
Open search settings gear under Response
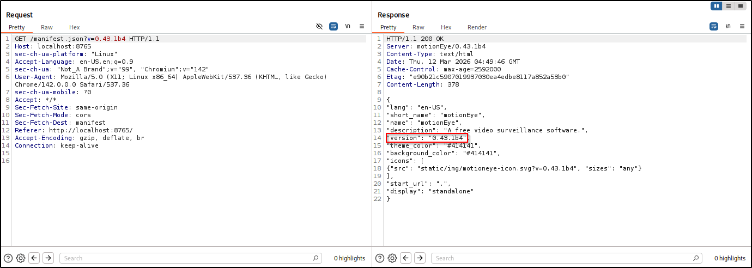pyautogui.click(x=392, y=258)
